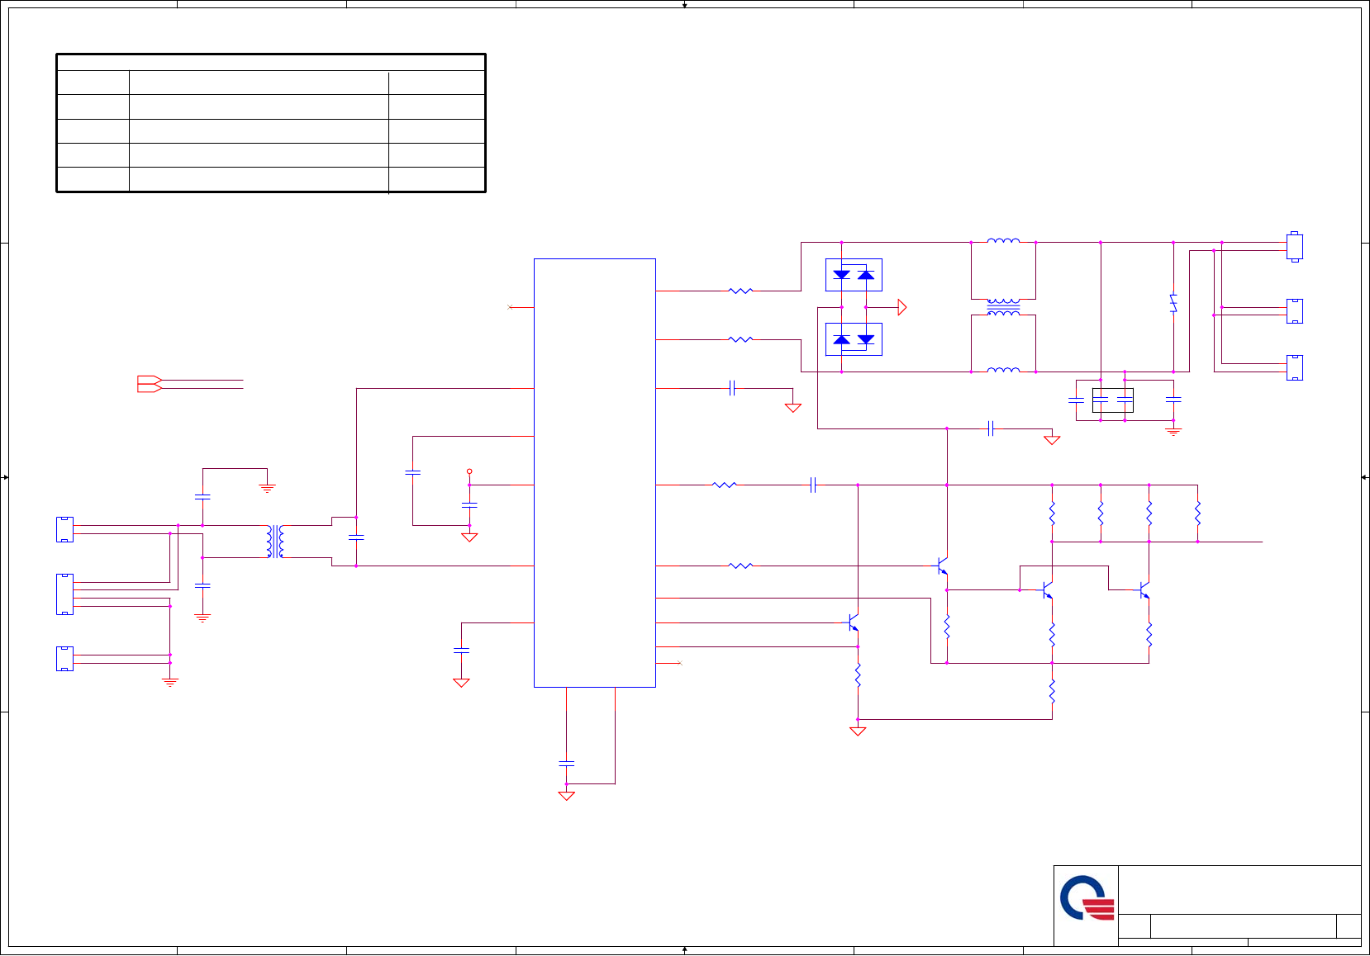Select the lower dual-diode package box
Screen dimensions: 1370x956
click(x=854, y=339)
